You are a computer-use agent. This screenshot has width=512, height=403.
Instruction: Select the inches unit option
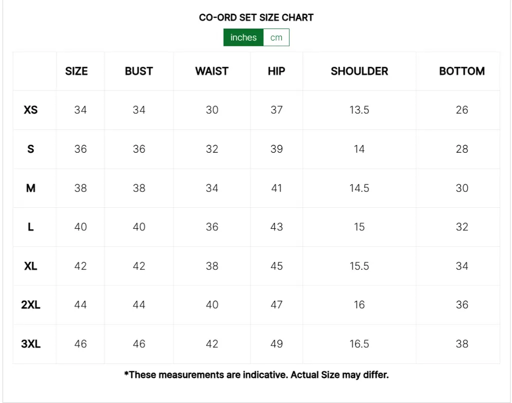243,37
